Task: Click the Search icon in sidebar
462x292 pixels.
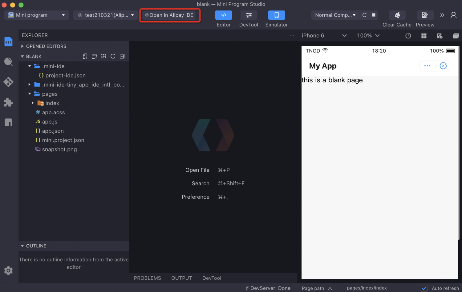Action: 8,61
